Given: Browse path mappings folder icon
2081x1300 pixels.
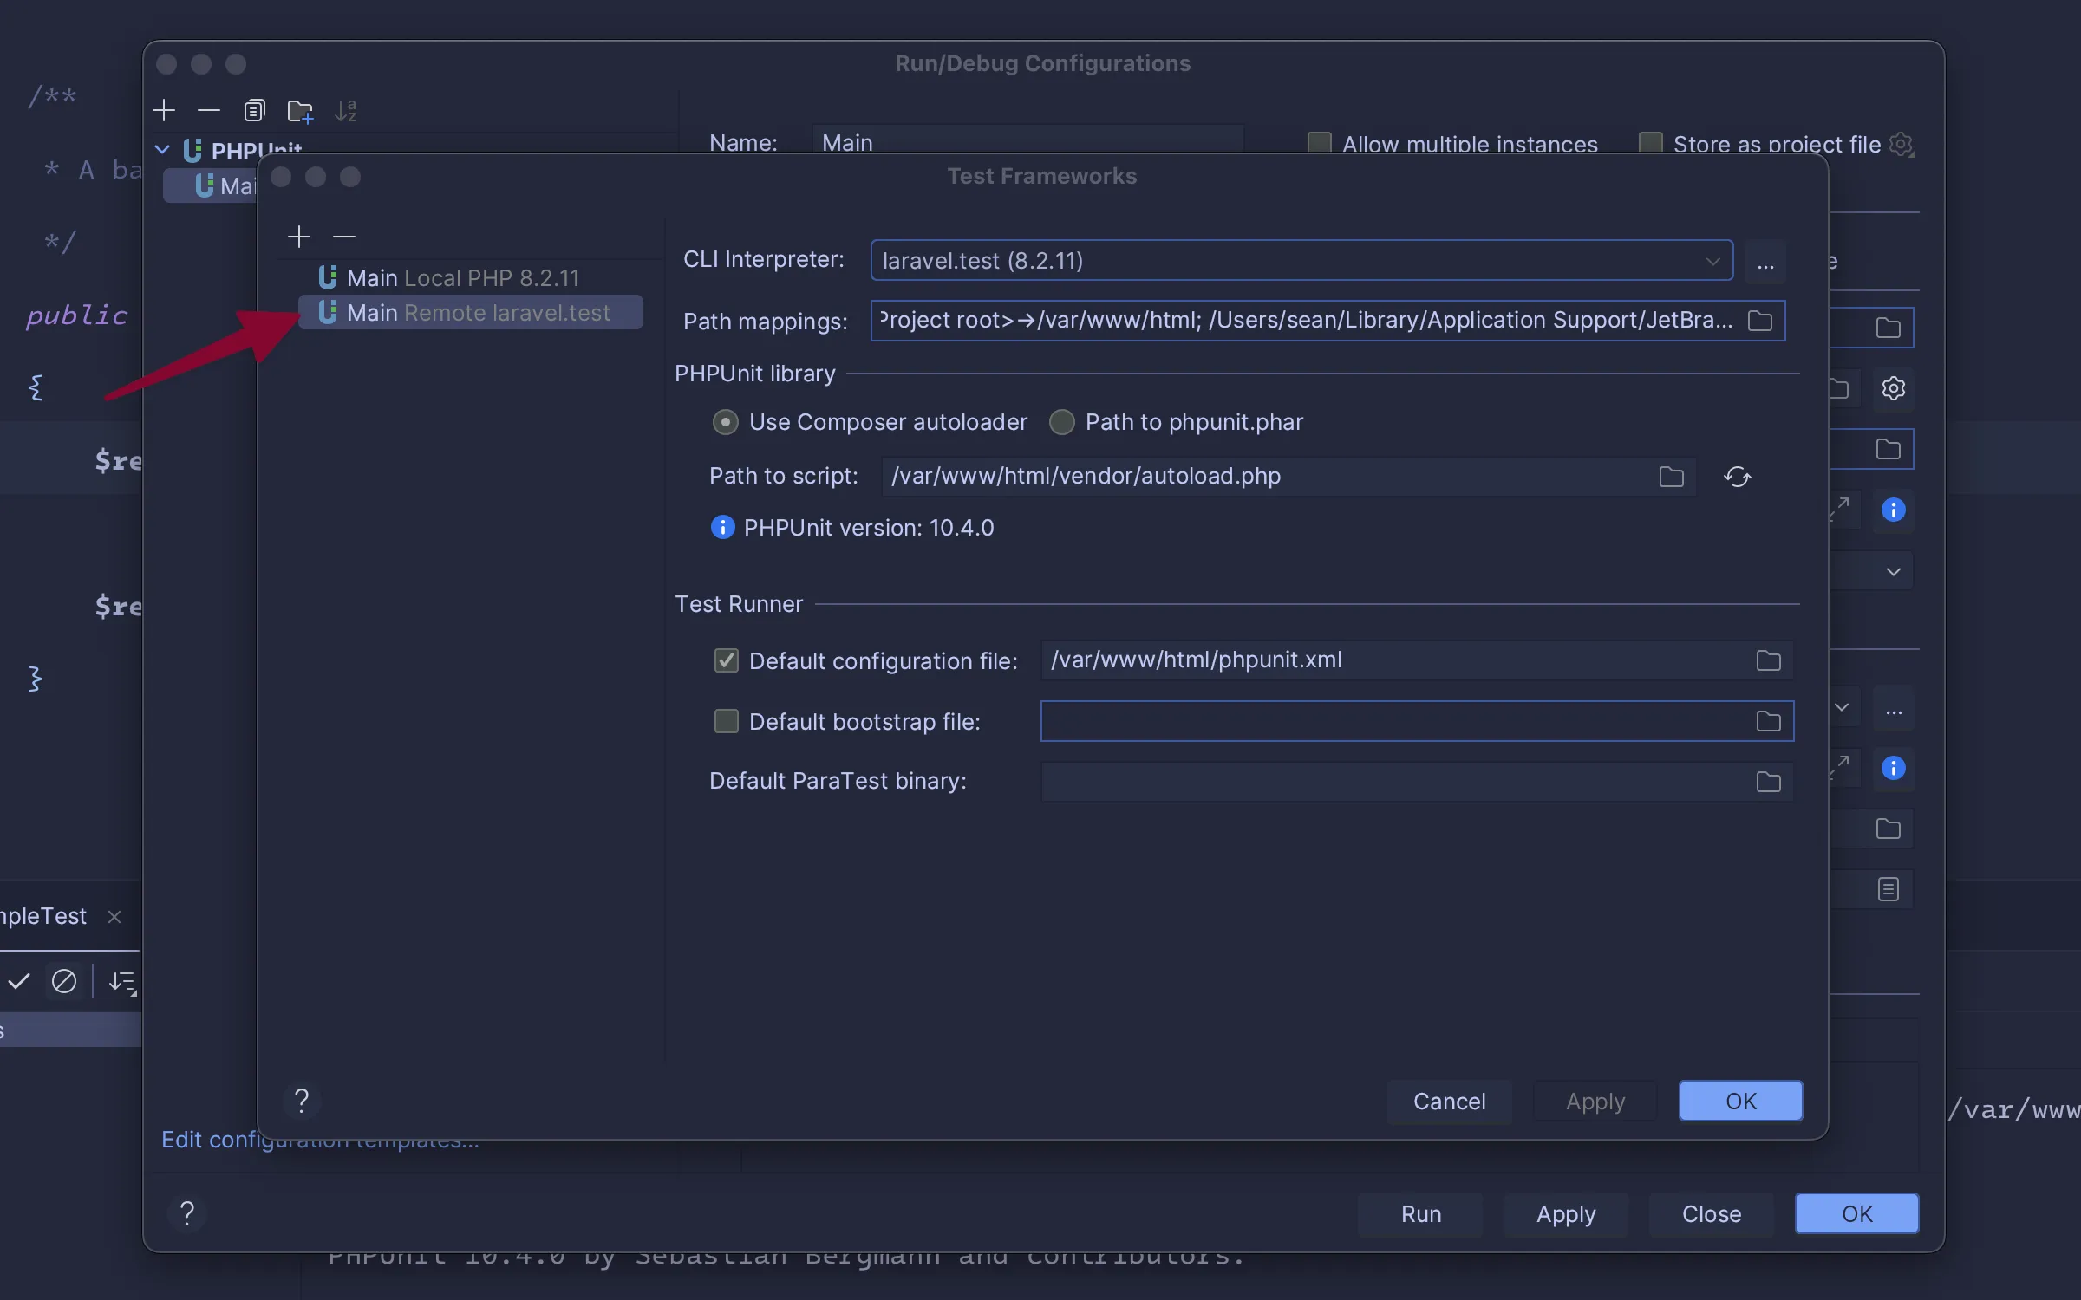Looking at the screenshot, I should [1759, 321].
